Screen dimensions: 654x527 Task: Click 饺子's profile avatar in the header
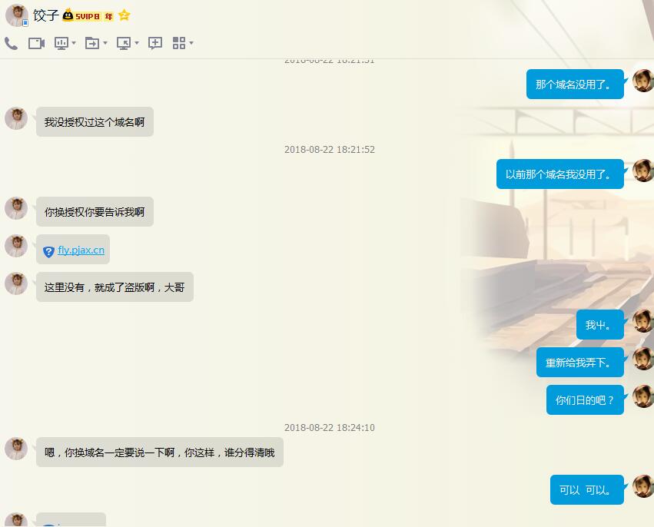point(16,15)
